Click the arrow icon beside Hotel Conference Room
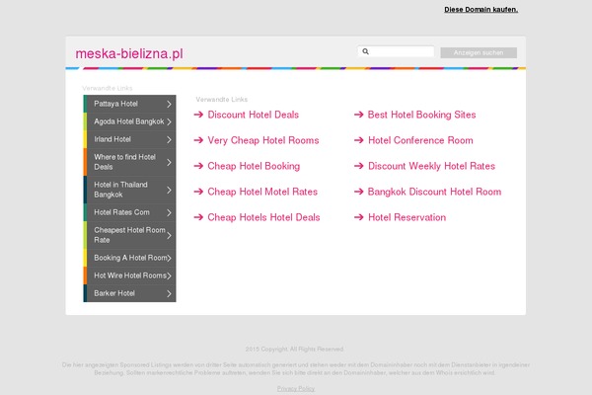The width and height of the screenshot is (592, 395). point(358,140)
